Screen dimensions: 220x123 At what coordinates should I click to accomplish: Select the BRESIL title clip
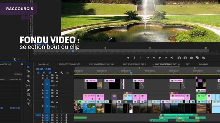point(110,81)
